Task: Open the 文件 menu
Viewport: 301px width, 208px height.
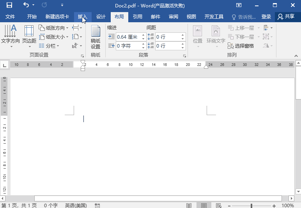Action: pyautogui.click(x=10, y=17)
